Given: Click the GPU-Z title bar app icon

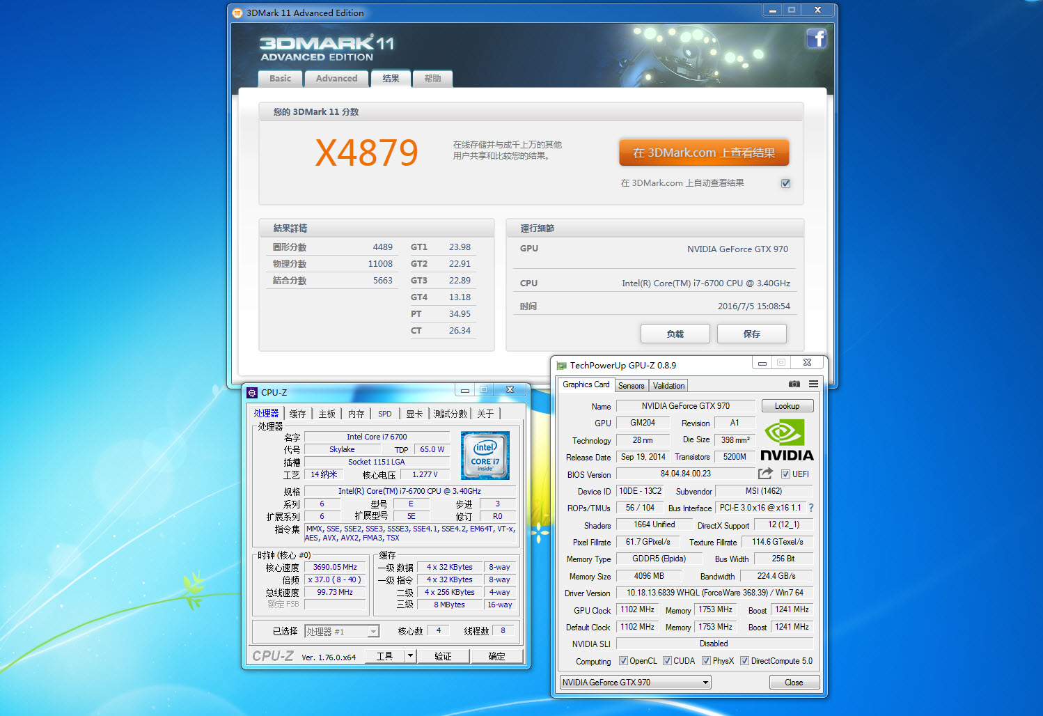Looking at the screenshot, I should click(x=561, y=365).
